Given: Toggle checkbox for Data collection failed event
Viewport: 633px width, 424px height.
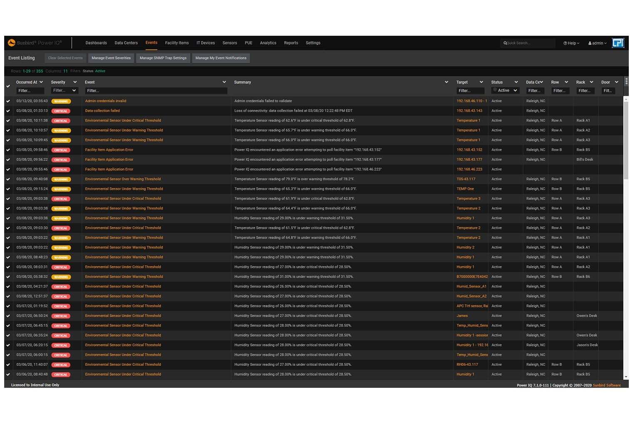Looking at the screenshot, I should click(8, 111).
